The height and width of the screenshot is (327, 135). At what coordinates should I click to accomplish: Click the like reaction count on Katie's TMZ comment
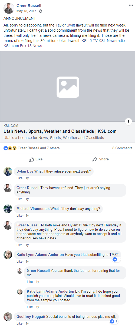116,259
